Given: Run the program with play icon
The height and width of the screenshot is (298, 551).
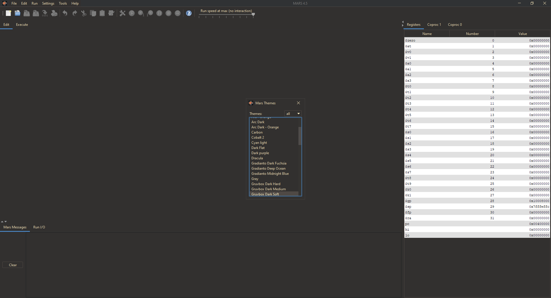Looking at the screenshot, I should tap(132, 13).
